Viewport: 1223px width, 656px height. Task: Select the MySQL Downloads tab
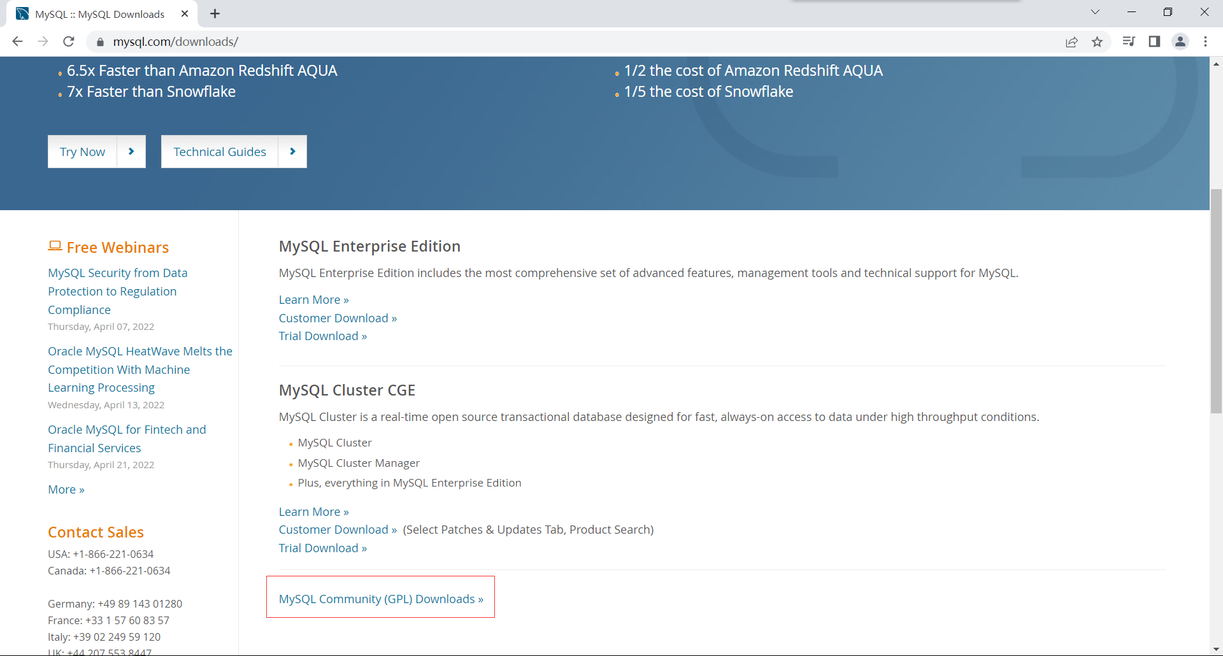(x=99, y=14)
